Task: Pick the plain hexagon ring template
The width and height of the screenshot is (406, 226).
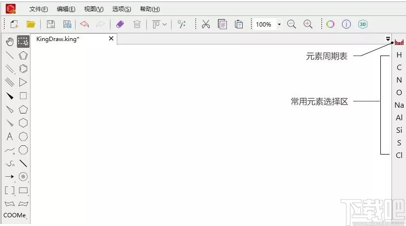Action: click(23, 123)
